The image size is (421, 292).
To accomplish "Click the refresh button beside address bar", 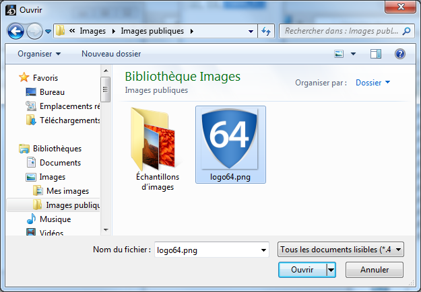I will (266, 31).
